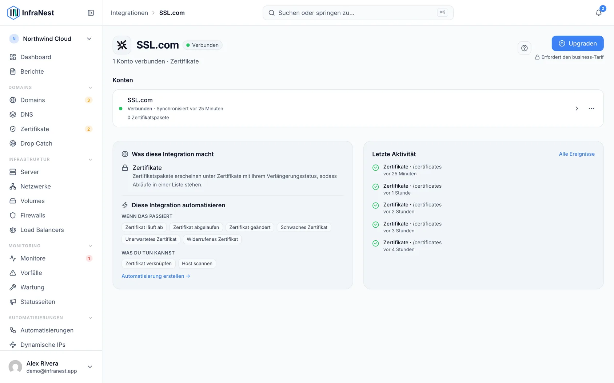Click the Domains badge showing 3
This screenshot has height=383, width=614.
(x=88, y=100)
